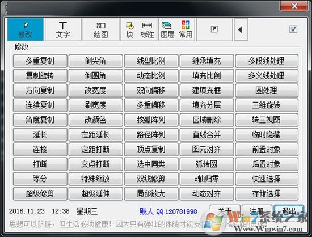The image size is (312, 237).
Task: Click 后置对象 button
Action: point(267,164)
